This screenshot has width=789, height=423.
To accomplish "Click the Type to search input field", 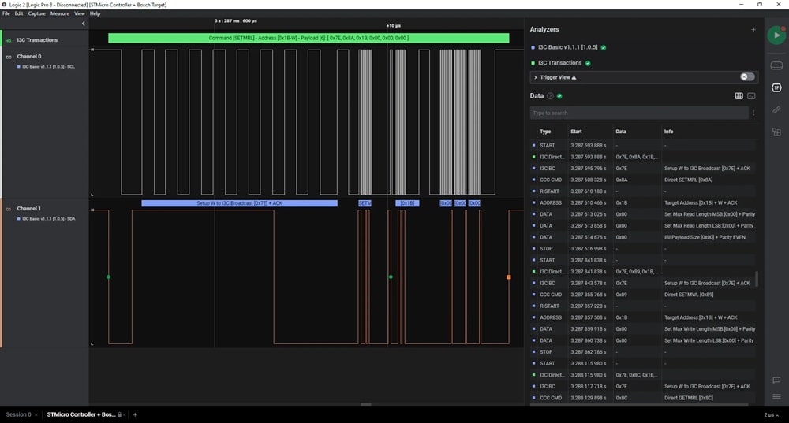I will [x=639, y=113].
